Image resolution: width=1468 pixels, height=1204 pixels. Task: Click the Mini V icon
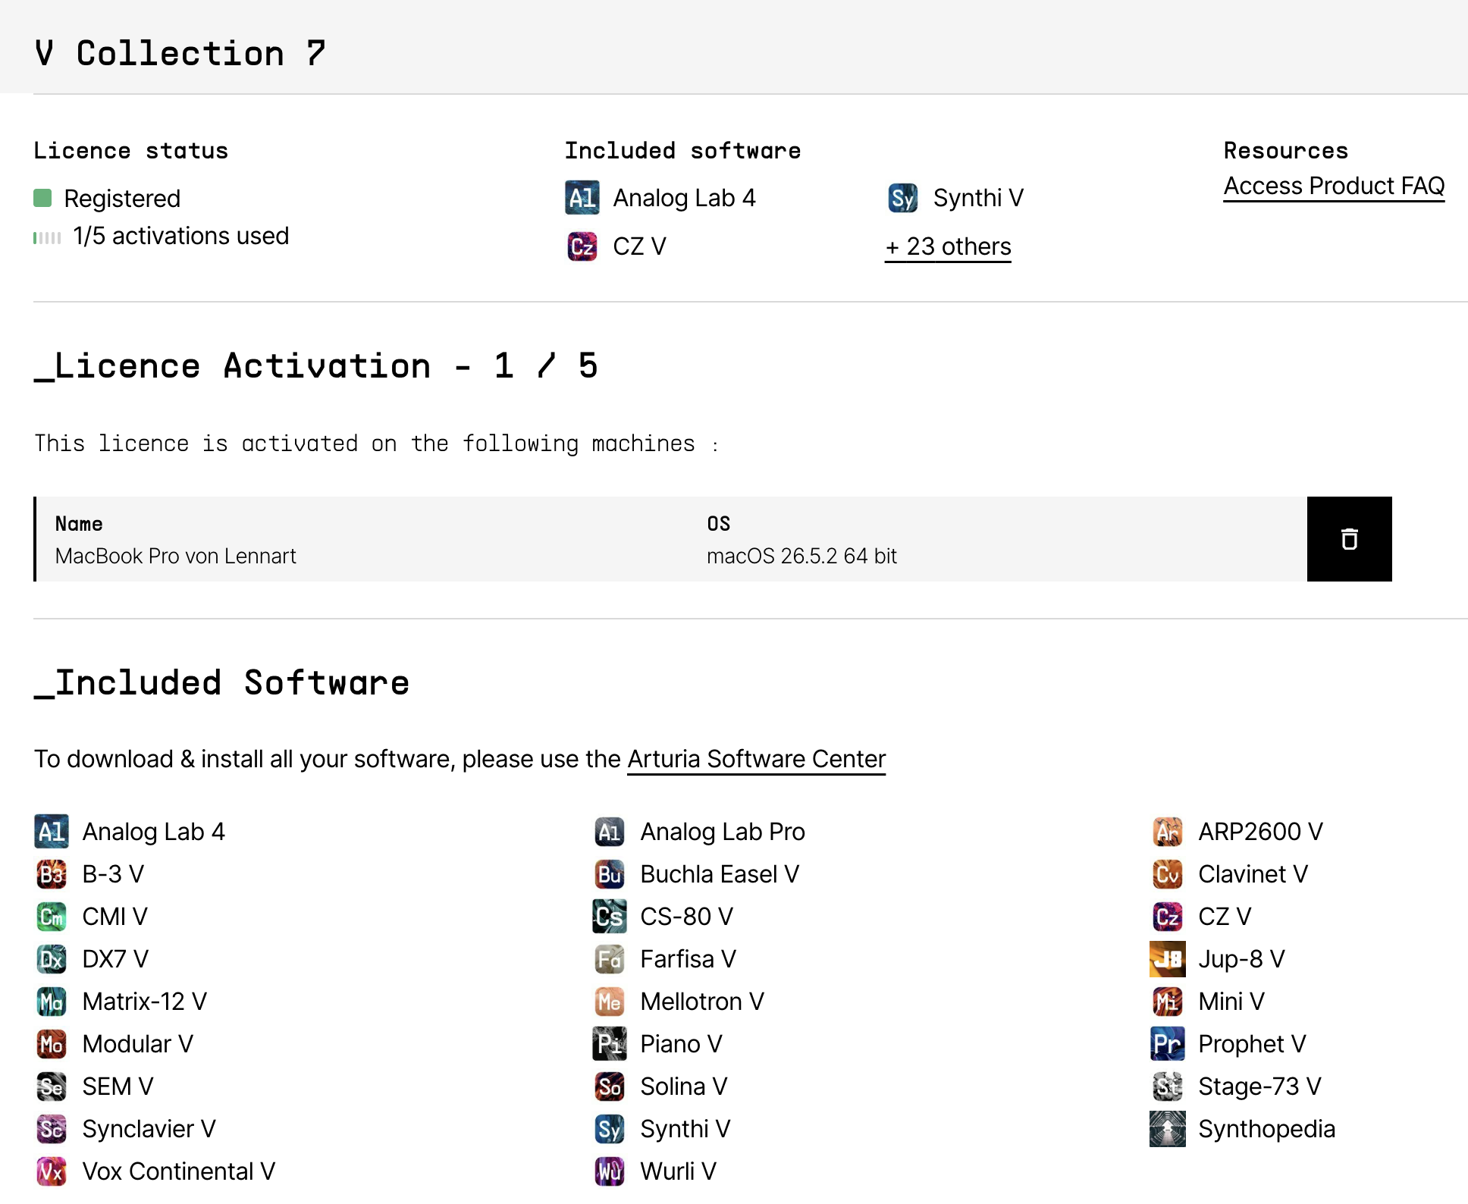(1168, 1002)
